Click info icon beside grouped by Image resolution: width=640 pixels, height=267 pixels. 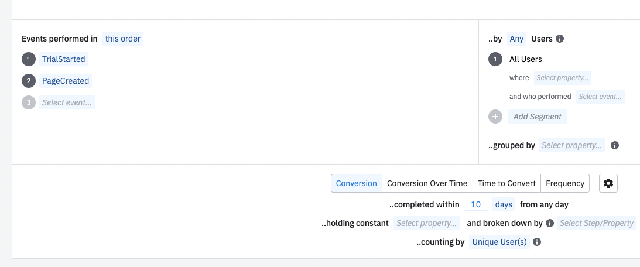point(615,145)
